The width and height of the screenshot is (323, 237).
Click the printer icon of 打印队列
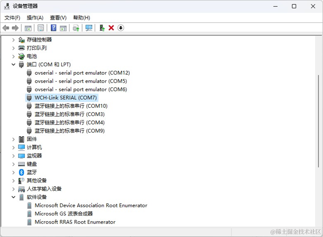(22, 48)
